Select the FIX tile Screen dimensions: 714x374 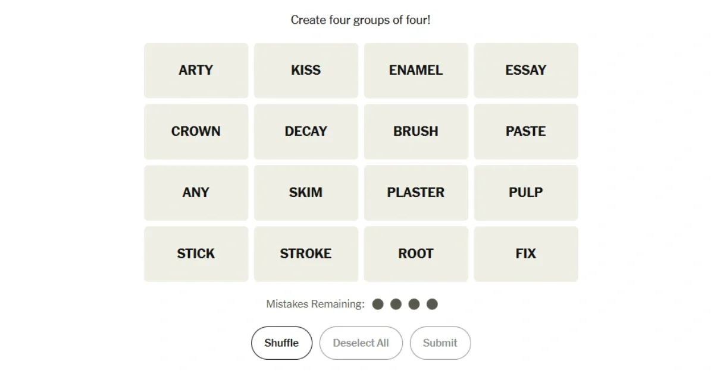click(x=526, y=253)
